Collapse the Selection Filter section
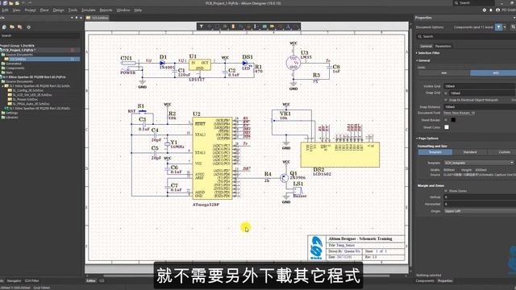This screenshot has width=516, height=290. coord(417,53)
